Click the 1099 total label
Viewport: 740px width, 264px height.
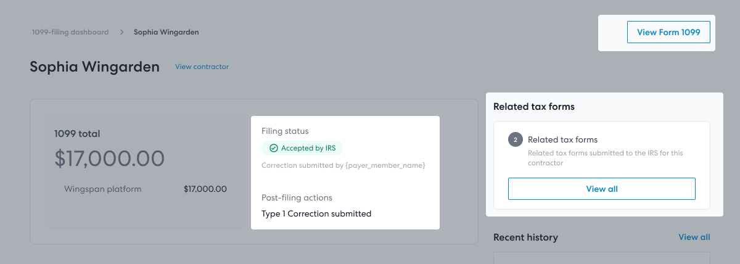[x=77, y=133]
